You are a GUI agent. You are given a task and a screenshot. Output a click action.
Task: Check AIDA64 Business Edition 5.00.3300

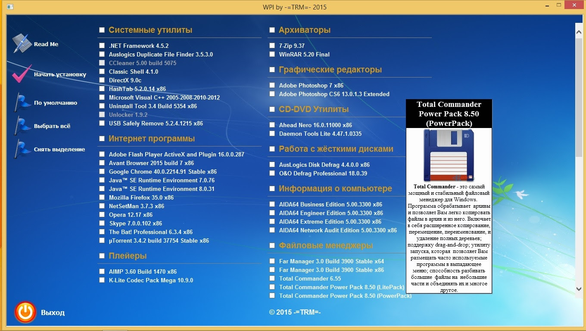[x=272, y=204]
